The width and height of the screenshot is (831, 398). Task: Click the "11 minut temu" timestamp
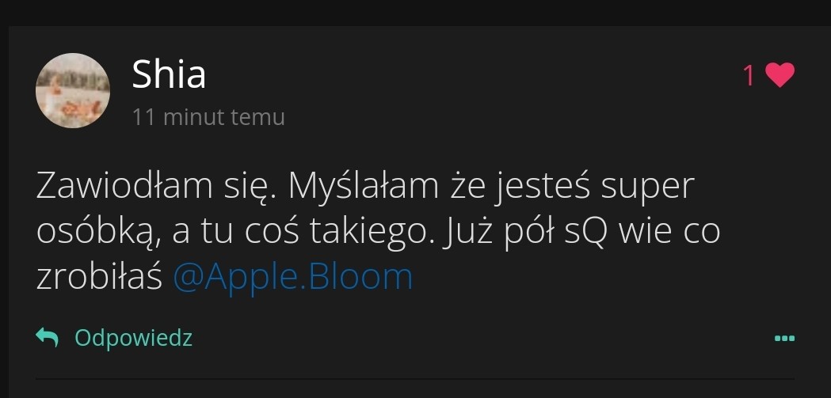pos(208,117)
